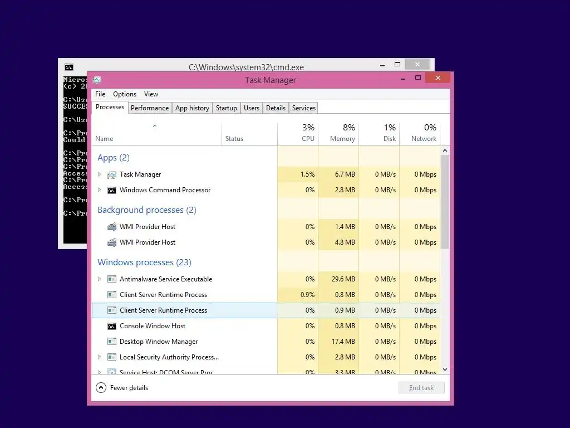Switch to the Services tab
This screenshot has width=570, height=428.
click(x=304, y=108)
